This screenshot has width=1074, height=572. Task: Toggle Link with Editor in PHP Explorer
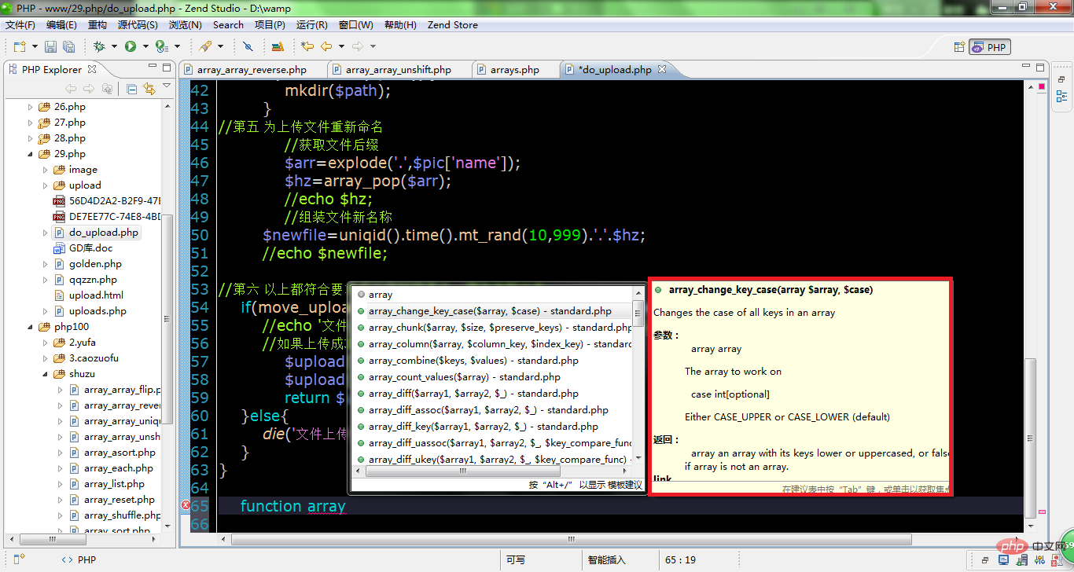point(149,89)
